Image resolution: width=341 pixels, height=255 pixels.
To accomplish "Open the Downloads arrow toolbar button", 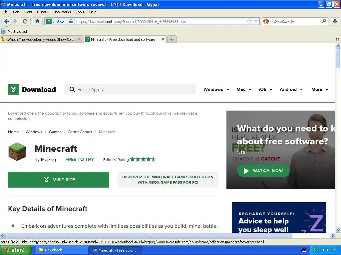I will pos(335,21).
